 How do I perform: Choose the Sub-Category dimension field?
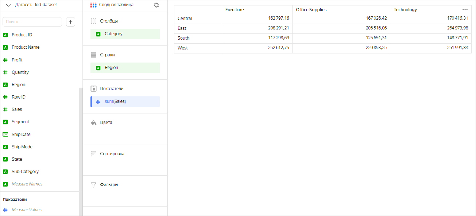point(25,172)
